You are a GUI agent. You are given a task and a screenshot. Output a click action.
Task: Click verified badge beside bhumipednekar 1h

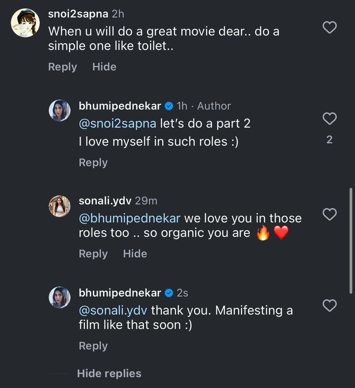tap(169, 106)
